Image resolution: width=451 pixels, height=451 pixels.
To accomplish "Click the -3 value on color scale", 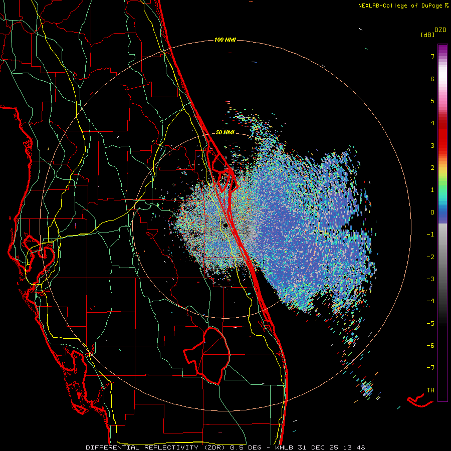I will tap(430, 279).
